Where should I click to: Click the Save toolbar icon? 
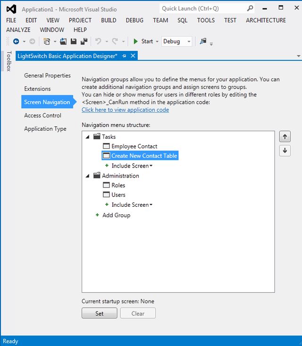point(74,41)
